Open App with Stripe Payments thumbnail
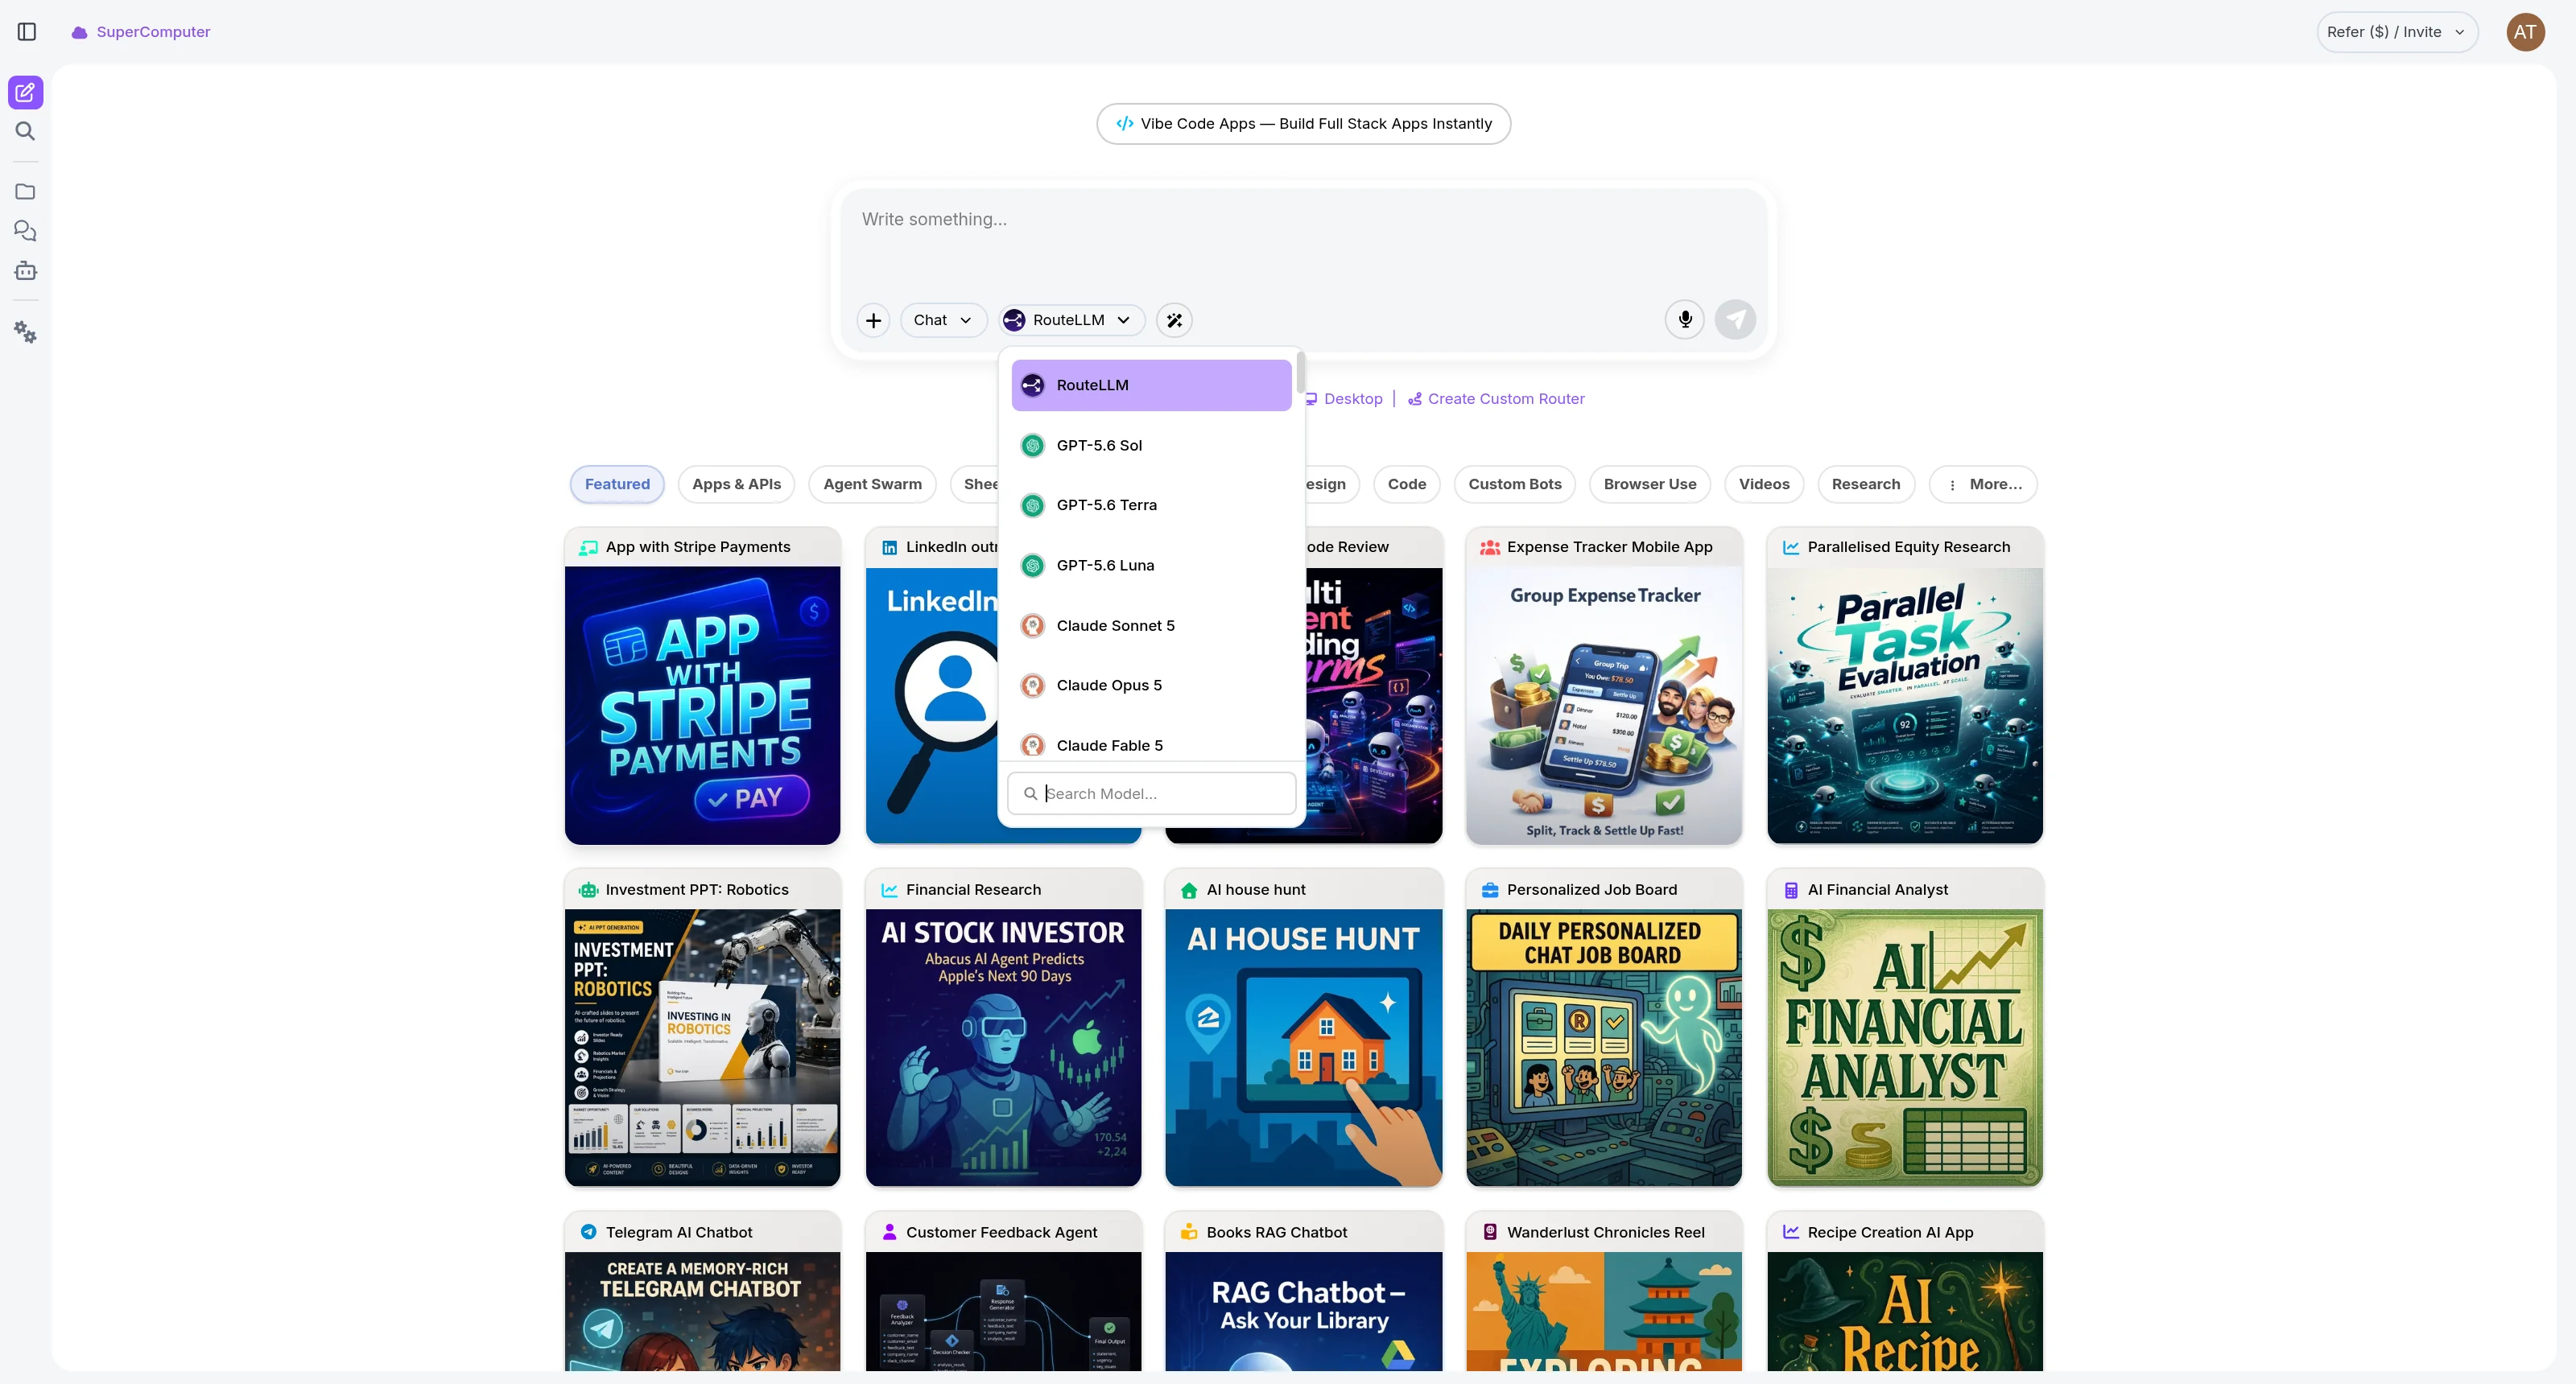The height and width of the screenshot is (1384, 2576). pos(702,706)
